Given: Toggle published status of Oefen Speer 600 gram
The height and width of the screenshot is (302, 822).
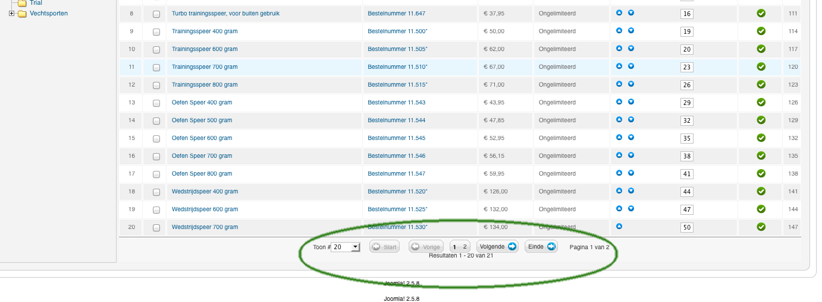Looking at the screenshot, I should point(761,138).
